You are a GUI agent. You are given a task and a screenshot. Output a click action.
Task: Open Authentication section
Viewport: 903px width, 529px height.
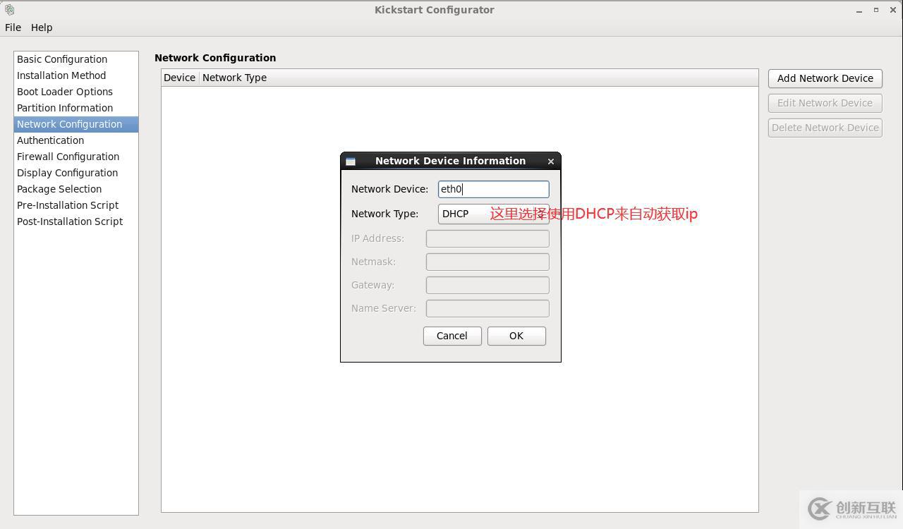tap(76, 140)
